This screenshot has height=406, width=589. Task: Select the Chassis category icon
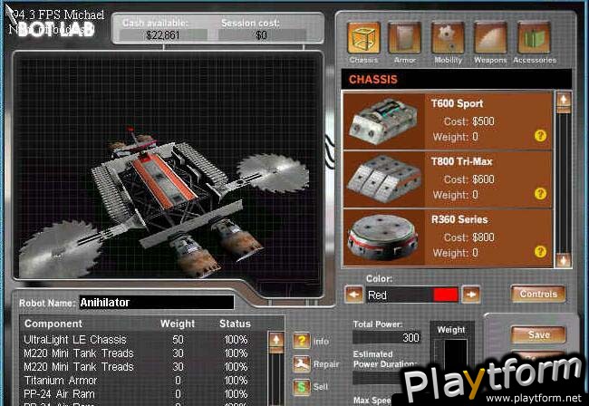point(363,38)
